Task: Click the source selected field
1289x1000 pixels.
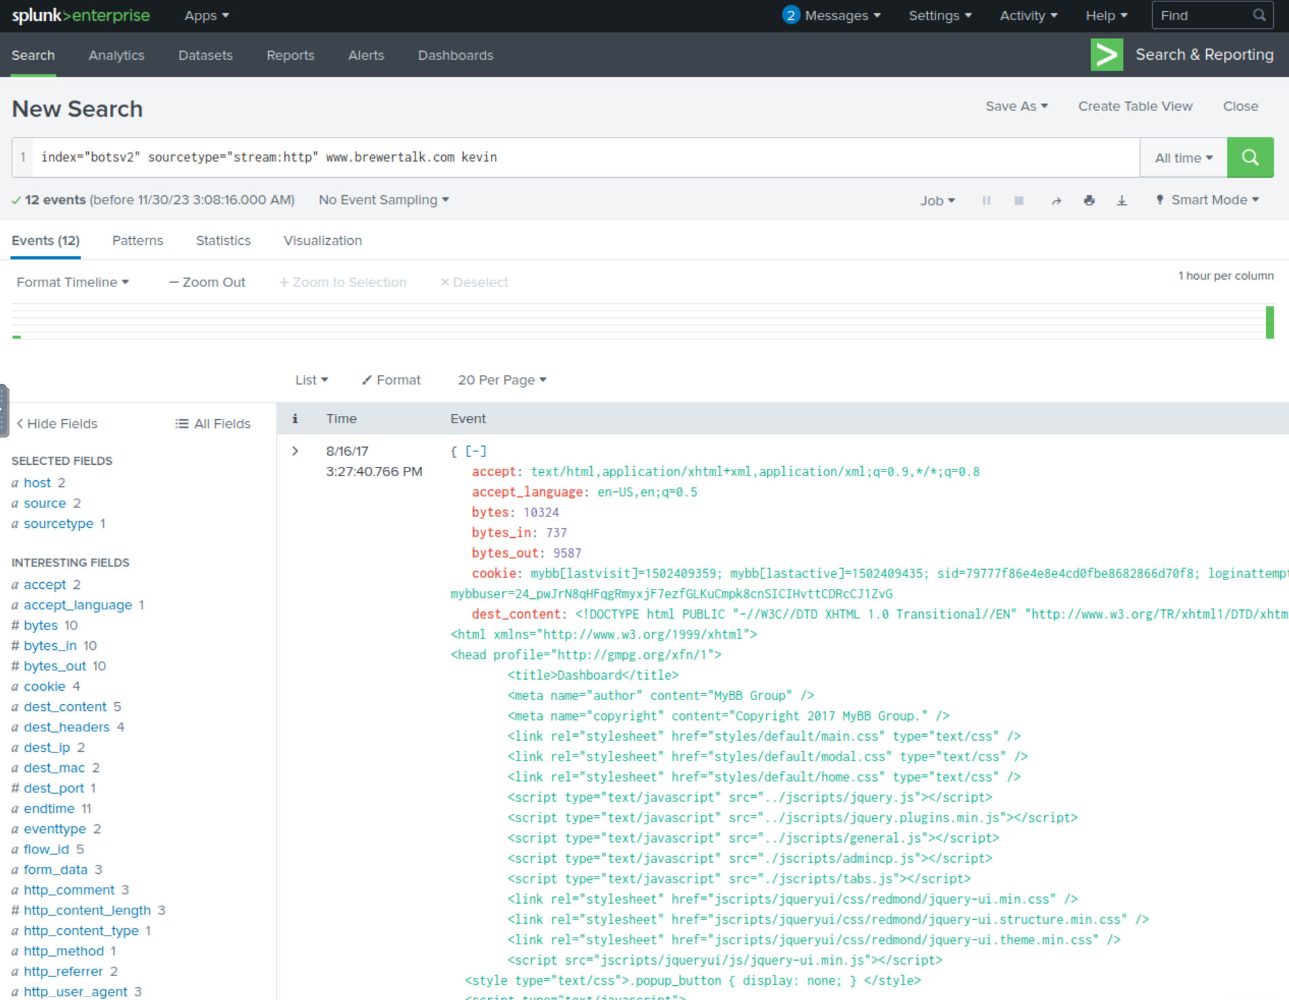Action: (45, 503)
